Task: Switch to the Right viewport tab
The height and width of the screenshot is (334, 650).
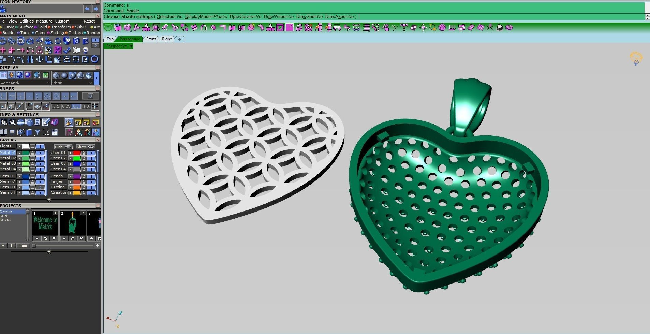Action: point(167,39)
